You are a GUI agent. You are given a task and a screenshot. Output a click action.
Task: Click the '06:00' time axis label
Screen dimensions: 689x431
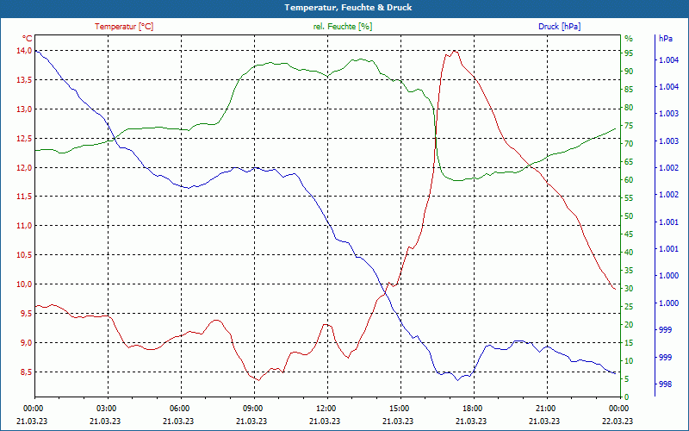179,409
